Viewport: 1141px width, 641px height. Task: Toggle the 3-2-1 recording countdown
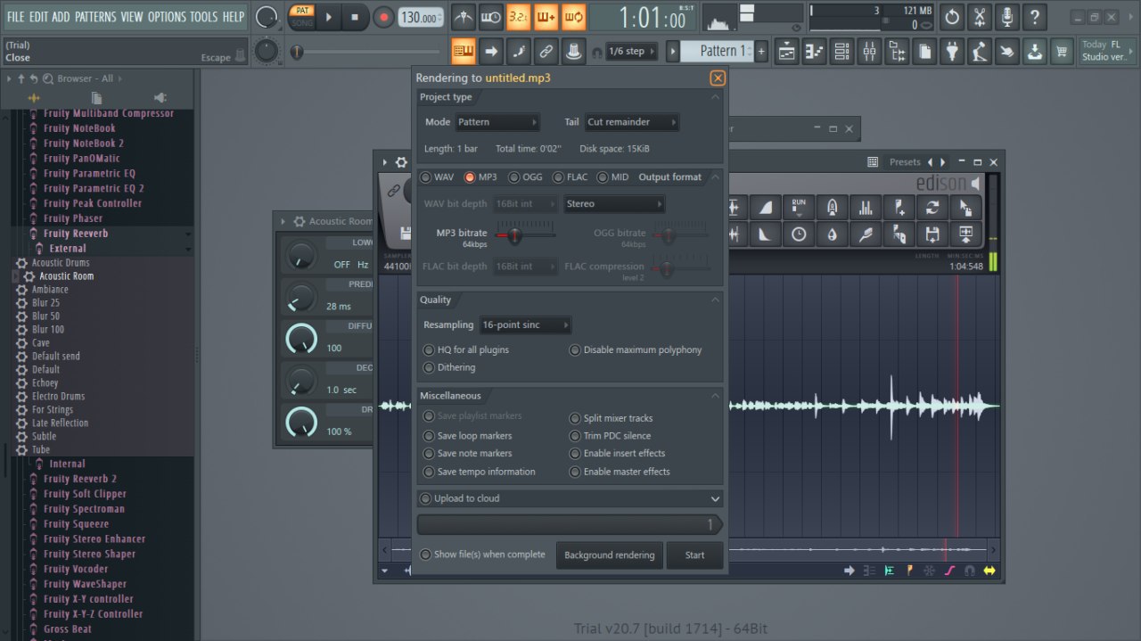(518, 16)
